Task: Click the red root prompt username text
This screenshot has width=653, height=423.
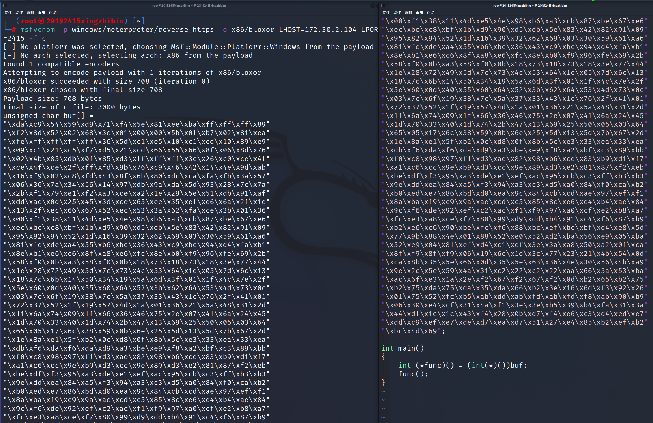Action: coord(29,21)
